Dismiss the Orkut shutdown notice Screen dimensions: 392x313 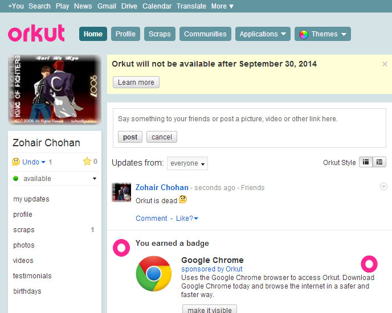385,64
